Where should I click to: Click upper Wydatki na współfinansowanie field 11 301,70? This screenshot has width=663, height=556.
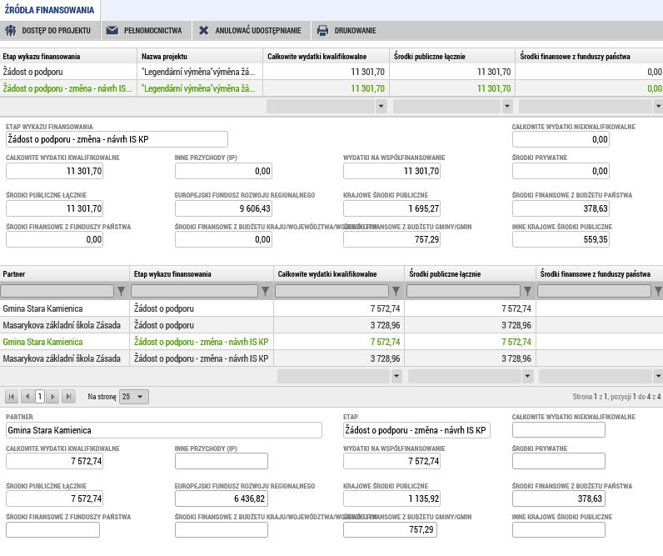391,171
